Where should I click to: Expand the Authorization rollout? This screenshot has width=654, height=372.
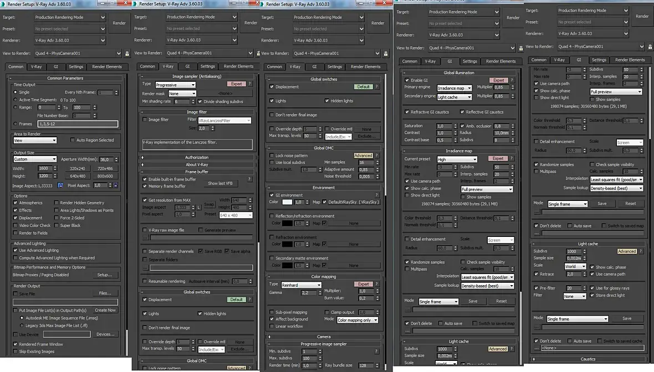(x=197, y=157)
